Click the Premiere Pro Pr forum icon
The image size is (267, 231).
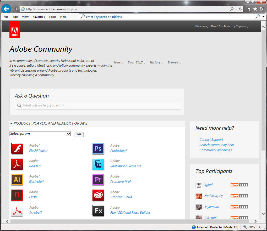98,180
